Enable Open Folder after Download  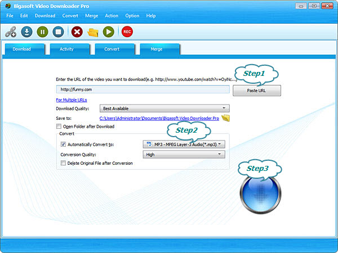pos(59,126)
